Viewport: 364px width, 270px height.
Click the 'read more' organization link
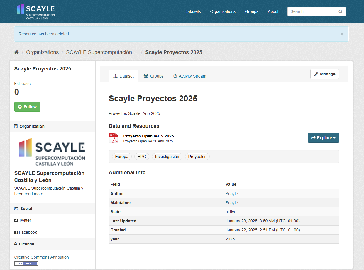[34, 194]
